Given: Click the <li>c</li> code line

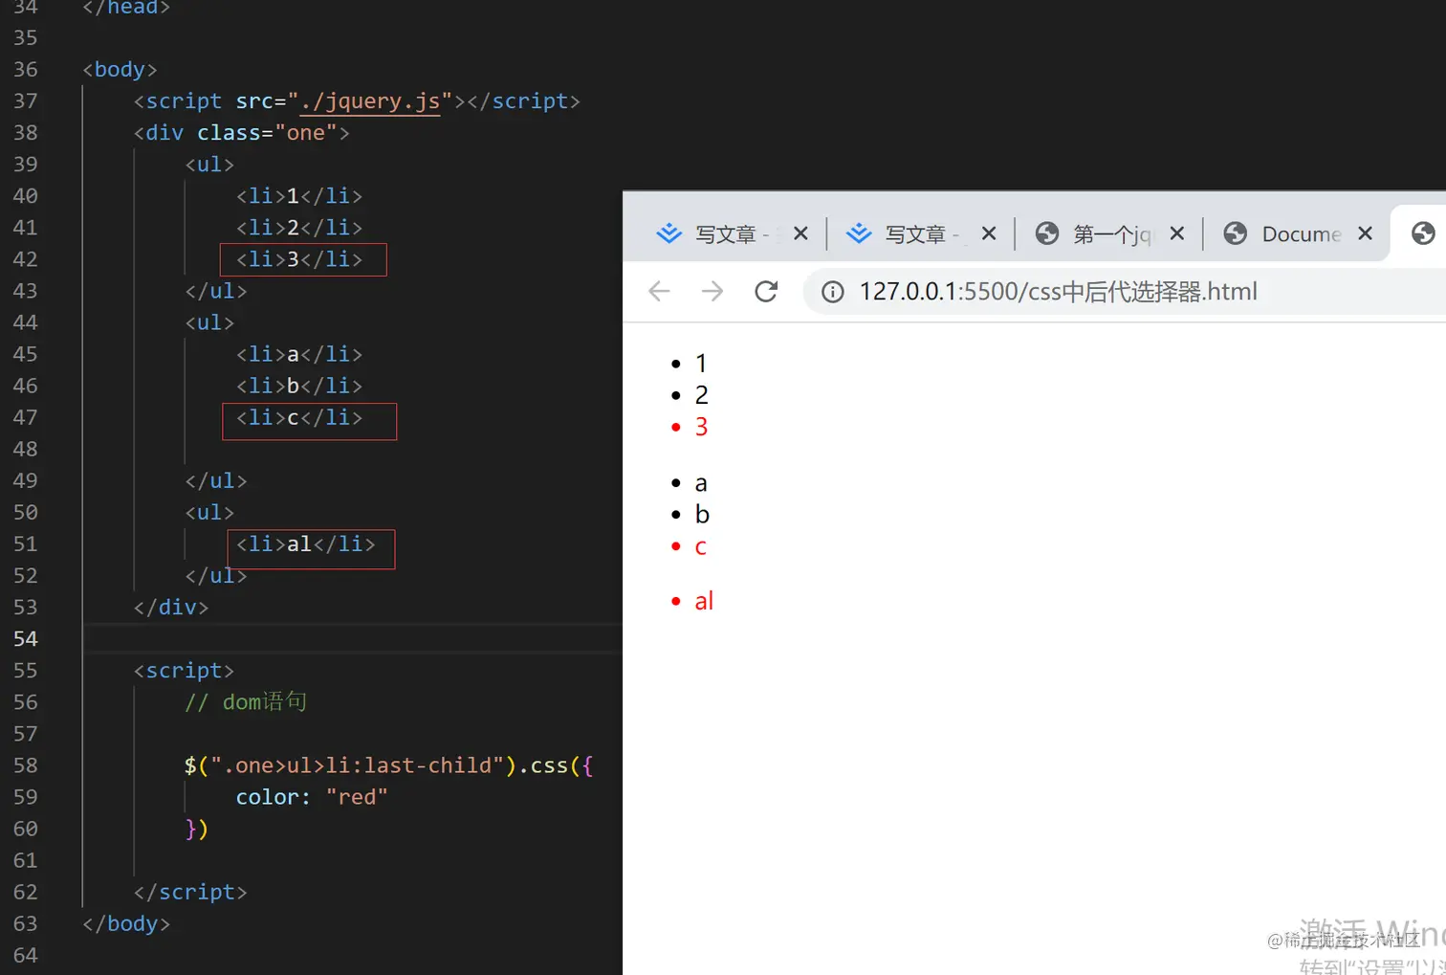Looking at the screenshot, I should point(299,417).
